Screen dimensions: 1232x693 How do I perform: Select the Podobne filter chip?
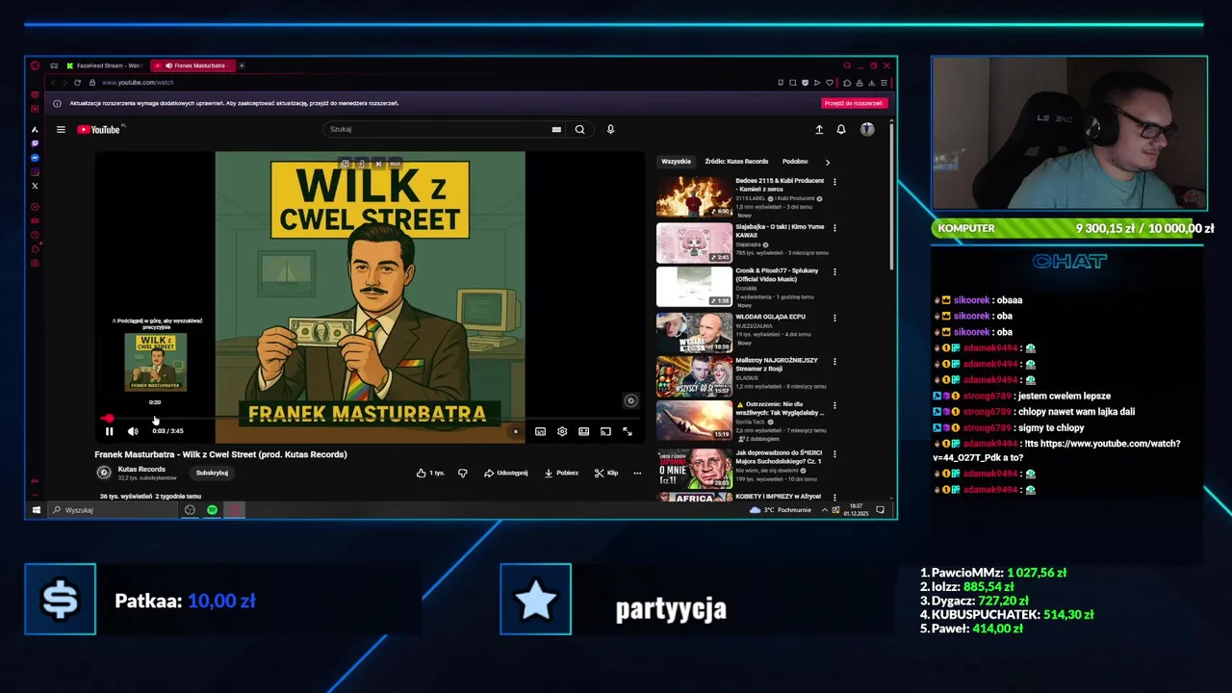click(795, 162)
